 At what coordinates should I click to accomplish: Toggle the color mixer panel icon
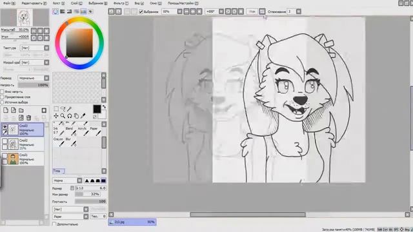tap(76, 12)
